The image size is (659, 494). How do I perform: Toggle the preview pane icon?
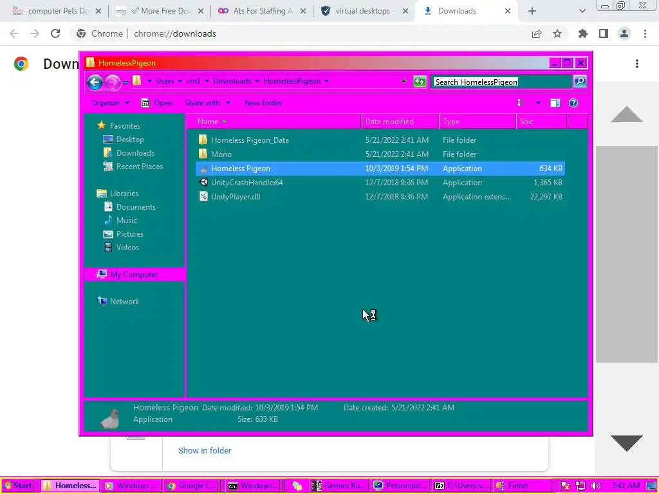tap(555, 103)
